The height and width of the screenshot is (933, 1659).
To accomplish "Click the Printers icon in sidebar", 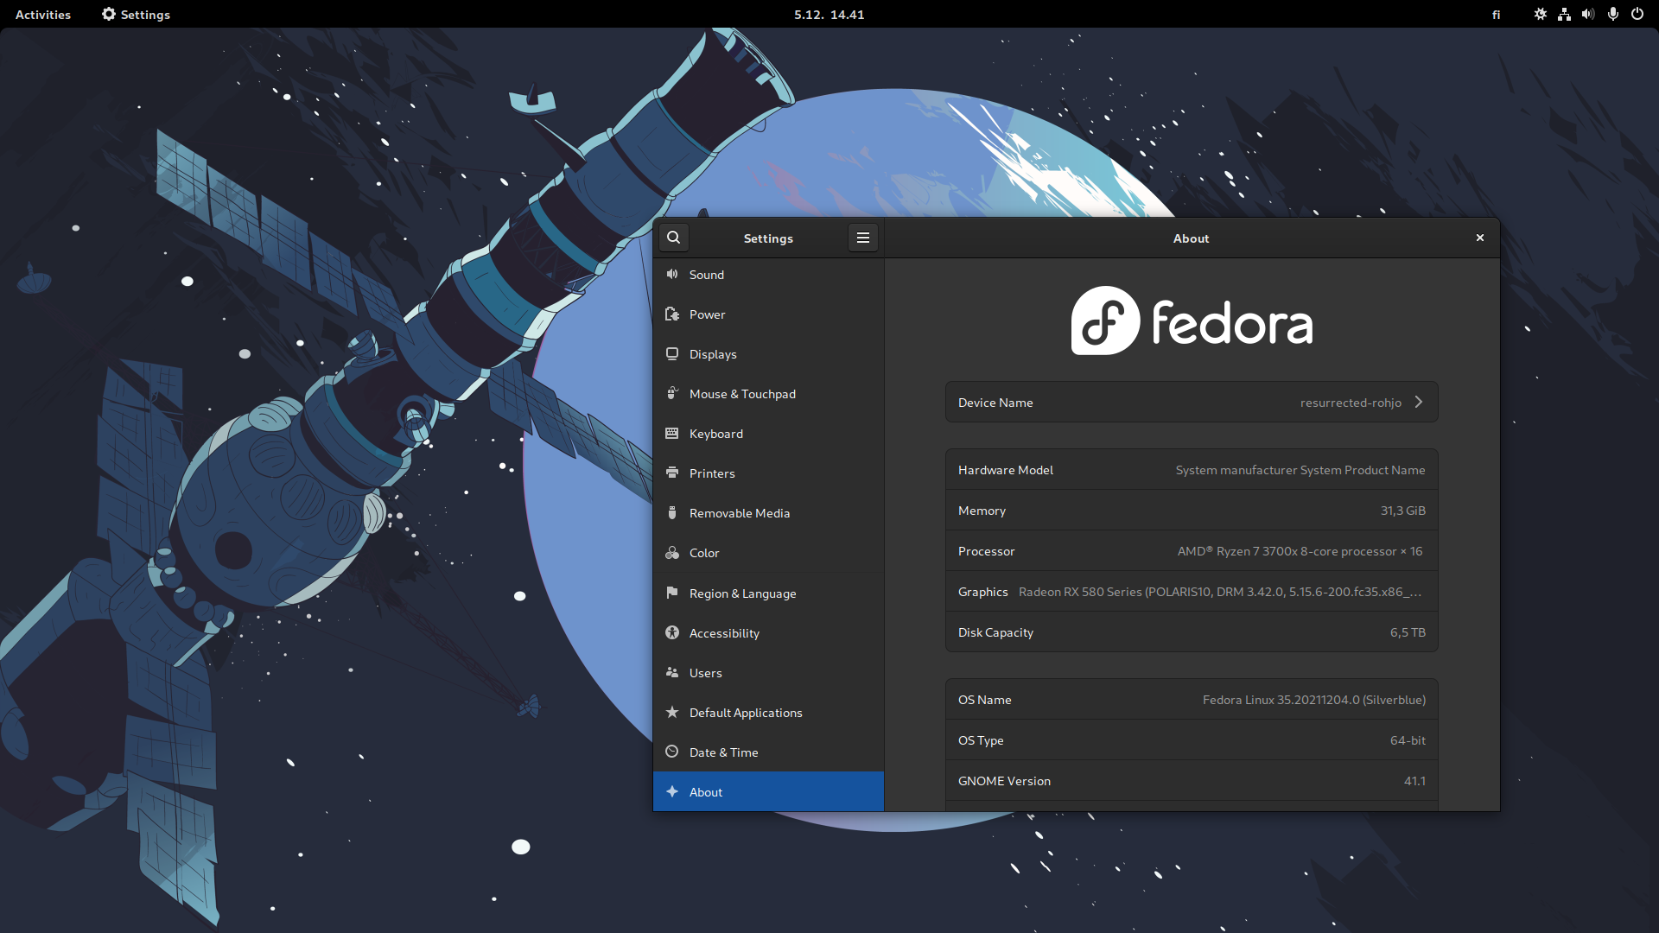I will coord(672,473).
